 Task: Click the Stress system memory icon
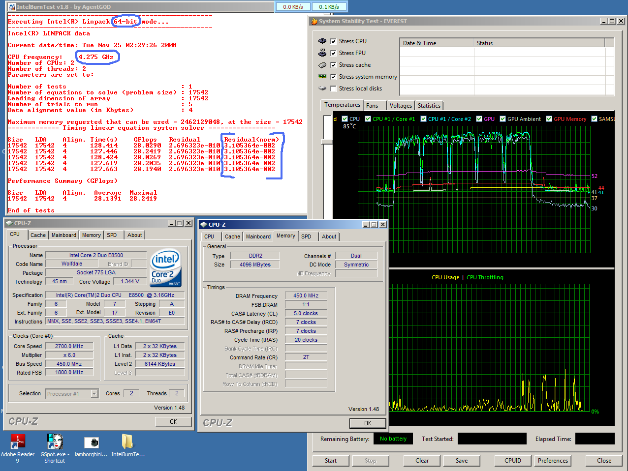click(322, 77)
